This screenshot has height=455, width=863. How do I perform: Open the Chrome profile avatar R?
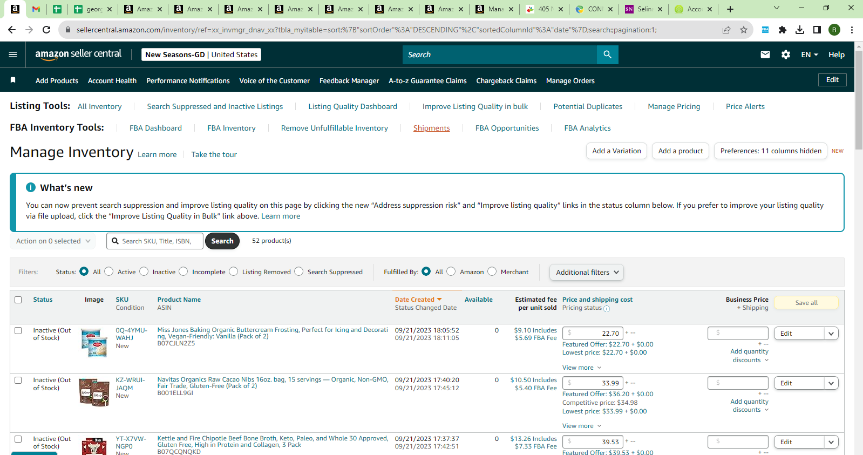pyautogui.click(x=834, y=30)
